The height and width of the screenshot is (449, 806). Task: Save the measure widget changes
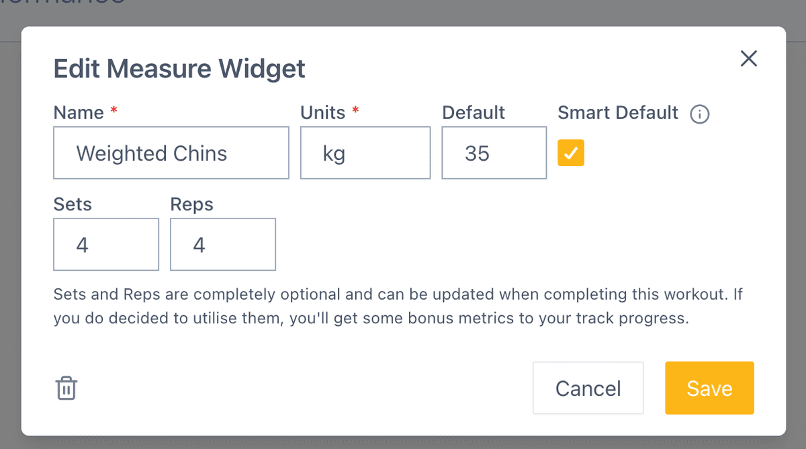click(709, 388)
